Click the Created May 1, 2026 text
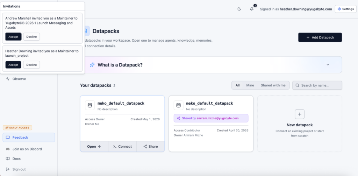 (x=145, y=119)
